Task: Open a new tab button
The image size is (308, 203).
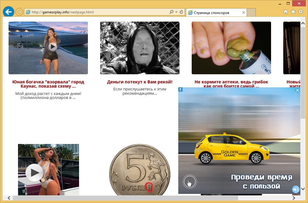Action: coord(251,12)
